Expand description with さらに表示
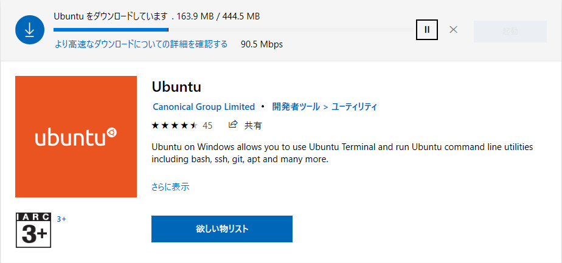 click(170, 187)
